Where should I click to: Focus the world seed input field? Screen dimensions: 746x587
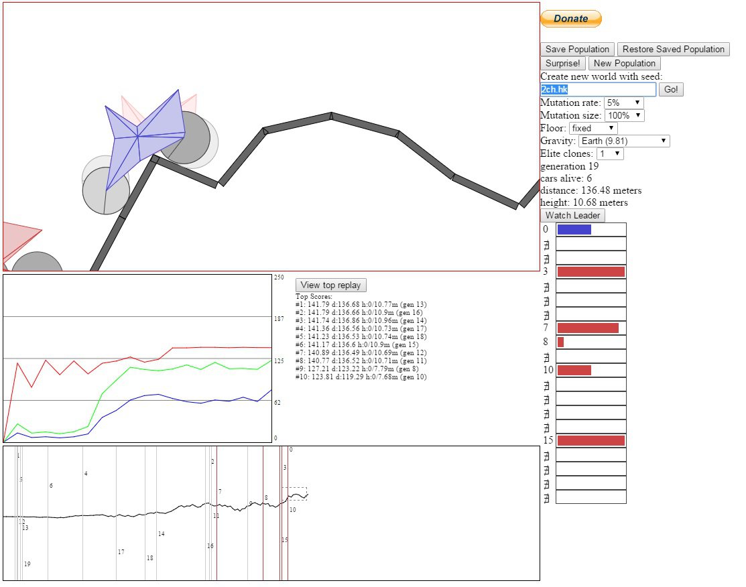[x=598, y=89]
